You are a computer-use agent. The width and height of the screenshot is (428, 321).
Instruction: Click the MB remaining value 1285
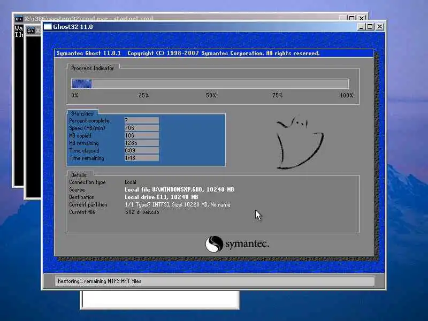coord(142,143)
